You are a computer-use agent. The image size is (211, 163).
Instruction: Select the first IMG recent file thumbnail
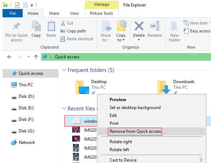coord(76,130)
